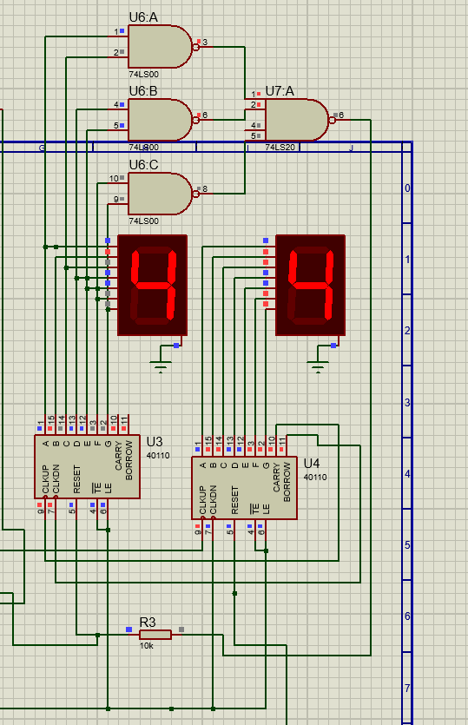Click the BORROW pin label on U3
Image resolution: width=468 pixels, height=725 pixels.
(129, 460)
